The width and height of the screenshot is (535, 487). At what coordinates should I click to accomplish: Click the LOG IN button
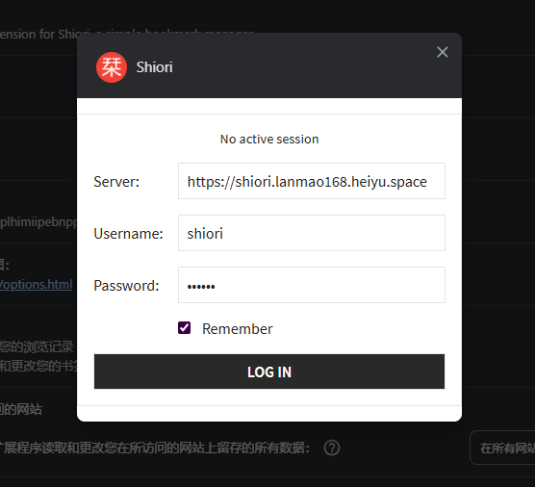(269, 372)
